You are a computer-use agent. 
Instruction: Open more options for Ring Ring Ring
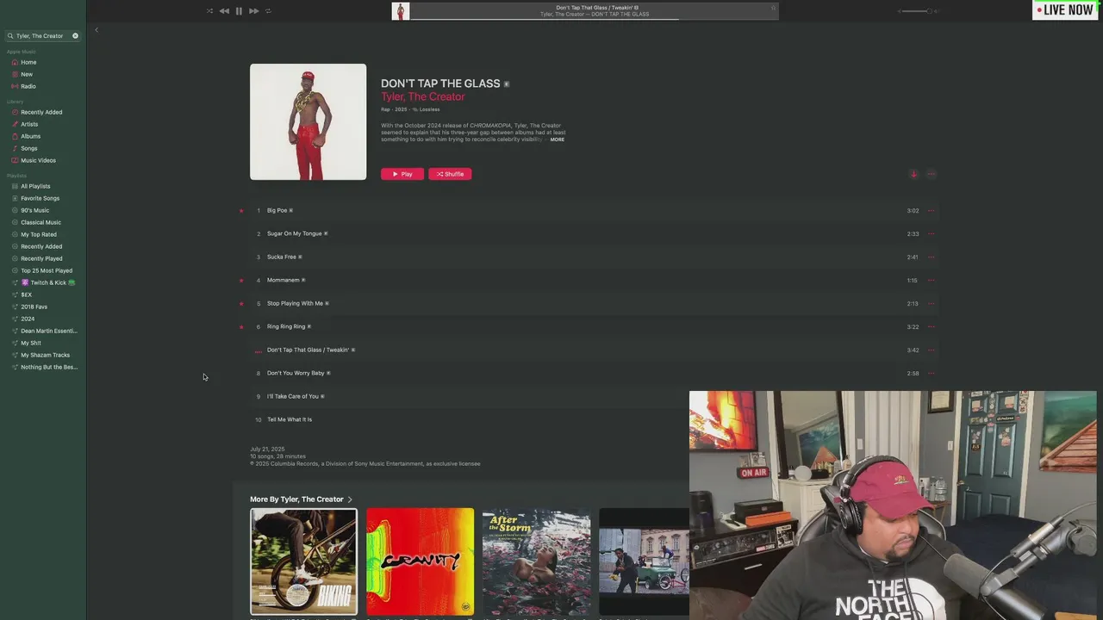[931, 327]
